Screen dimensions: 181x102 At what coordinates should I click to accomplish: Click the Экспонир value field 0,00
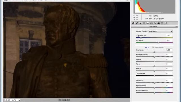169,50
